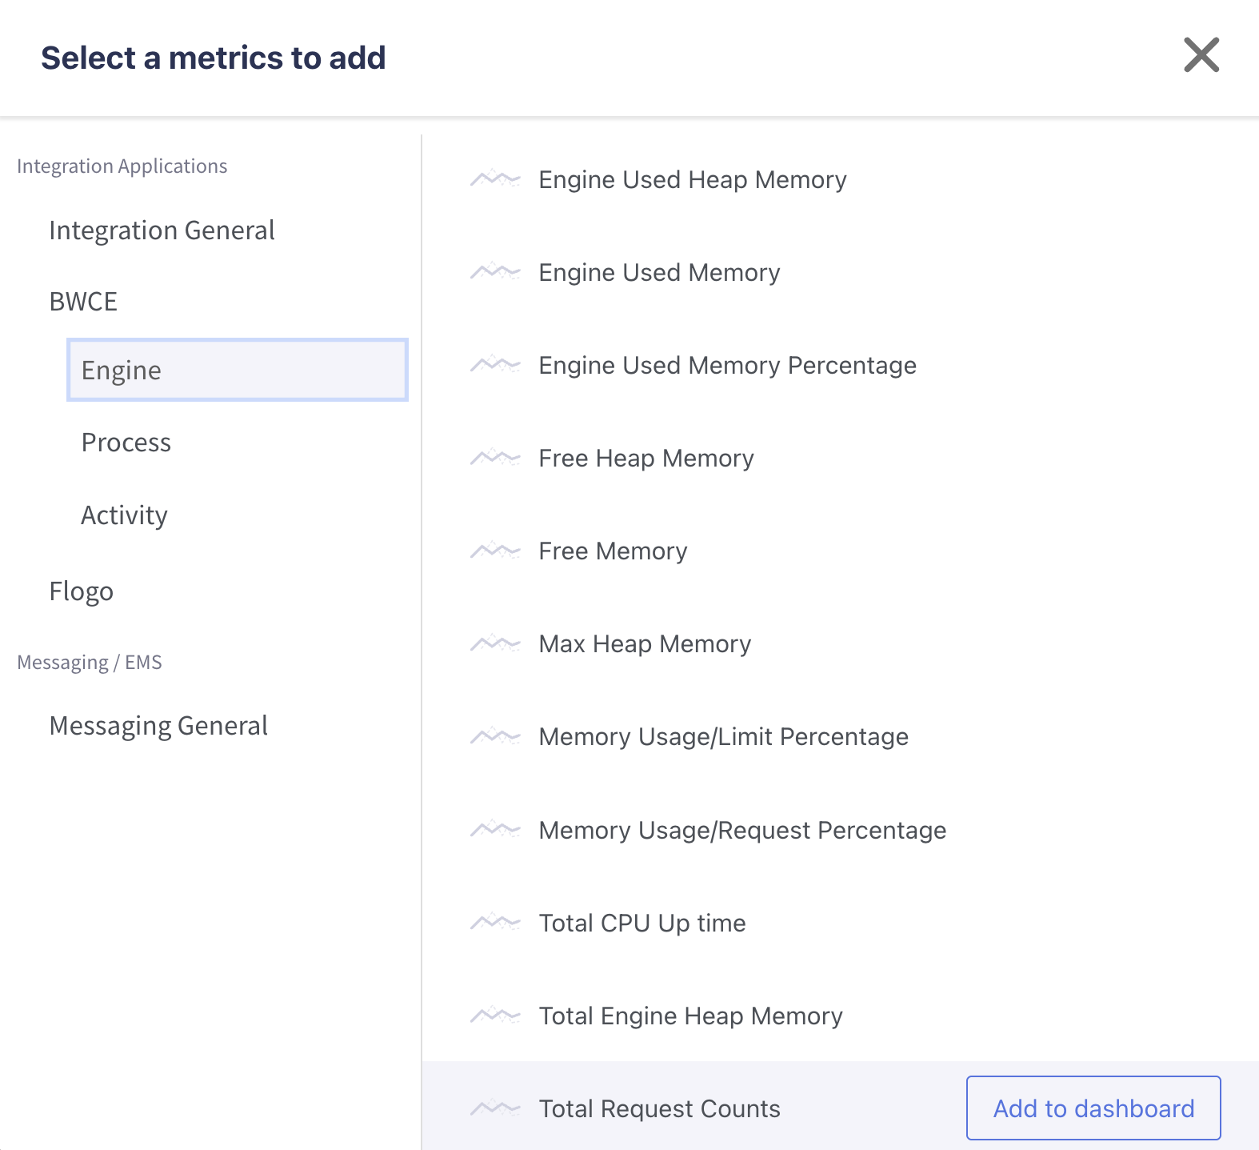This screenshot has height=1150, width=1259.
Task: Open the Flogo metrics category
Action: pyautogui.click(x=82, y=591)
